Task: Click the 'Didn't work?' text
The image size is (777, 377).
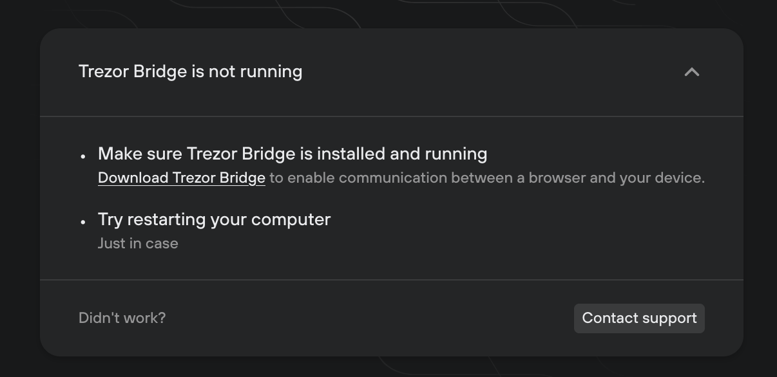Action: coord(121,318)
